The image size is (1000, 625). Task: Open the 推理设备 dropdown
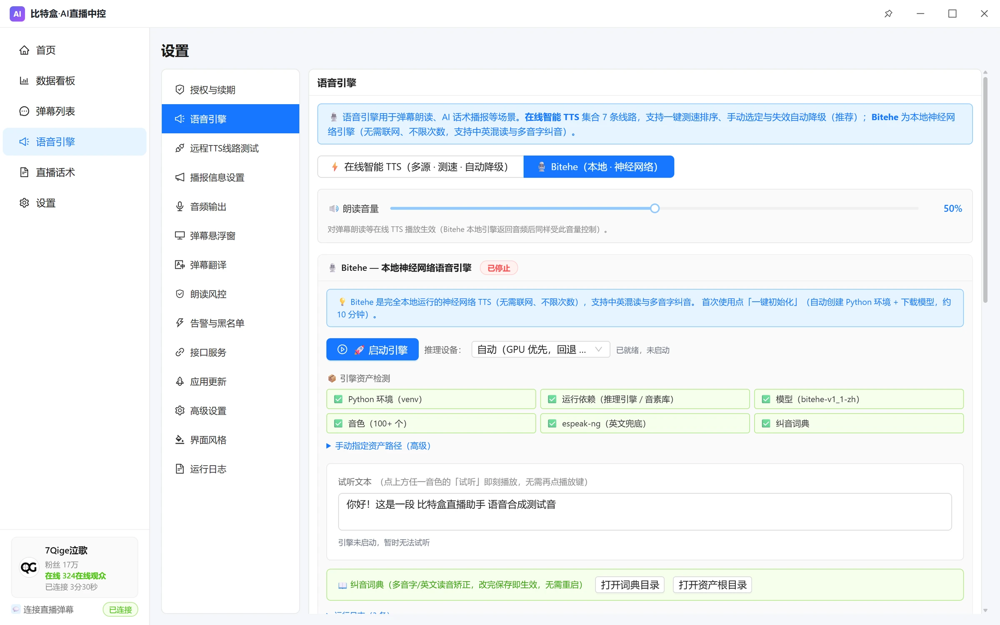pos(540,350)
